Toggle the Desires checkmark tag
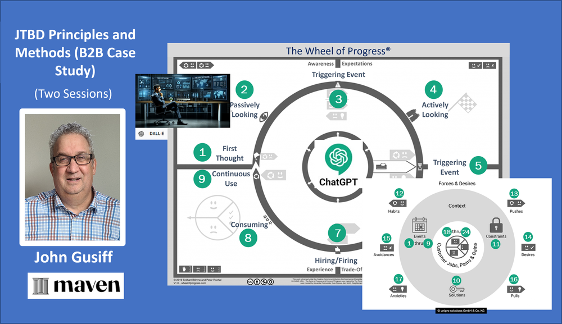 click(528, 248)
